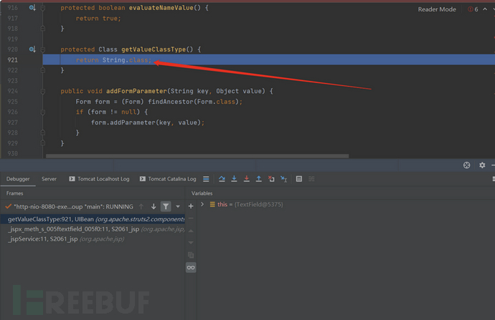Open the Tomcat Catalina Log tab
This screenshot has height=320, width=495.
pos(168,179)
